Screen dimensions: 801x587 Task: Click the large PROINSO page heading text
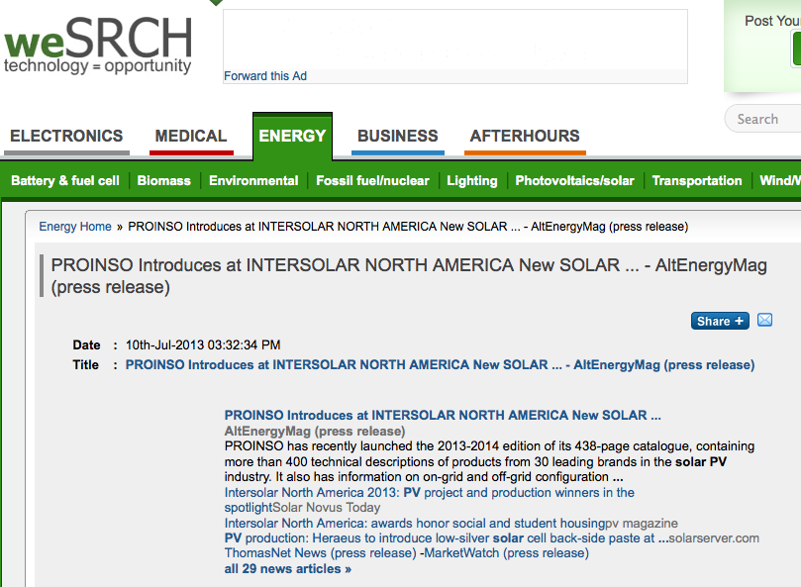pyautogui.click(x=409, y=276)
